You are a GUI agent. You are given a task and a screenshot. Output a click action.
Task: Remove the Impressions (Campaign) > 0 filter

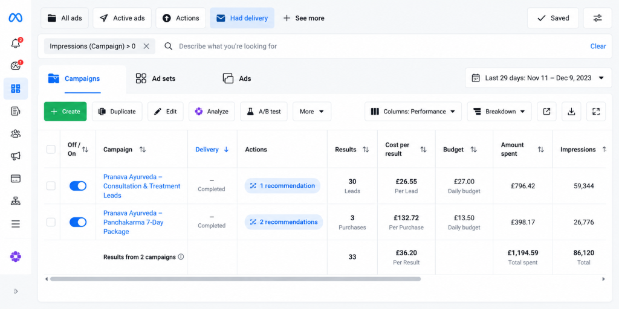pos(146,46)
